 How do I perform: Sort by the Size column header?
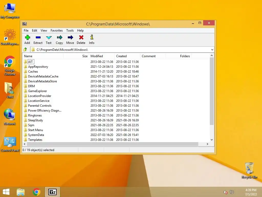pyautogui.click(x=76, y=56)
